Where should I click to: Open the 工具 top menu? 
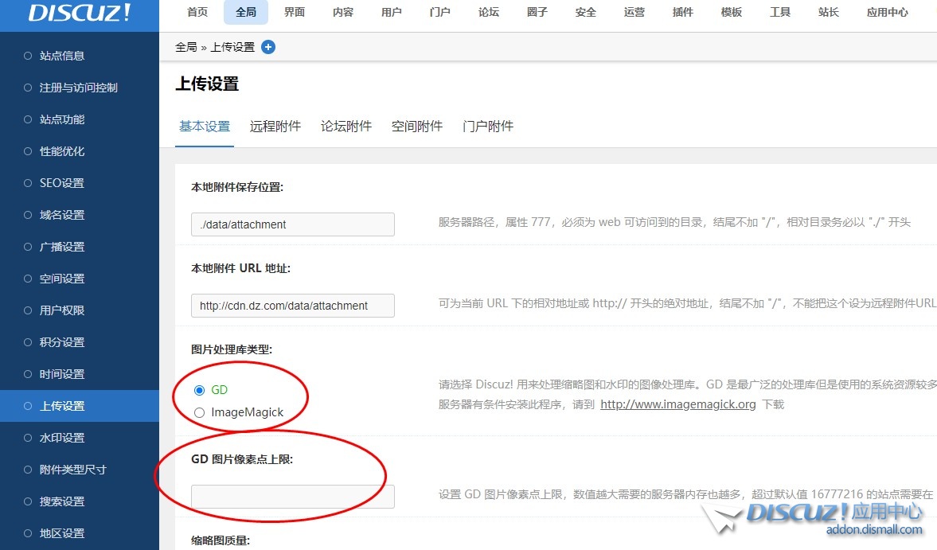tap(780, 13)
